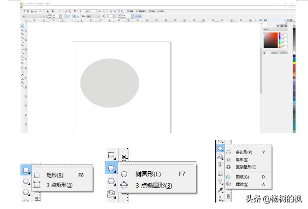Image resolution: width=308 pixels, height=209 pixels.
Task: Click ellipse tool below highlighted rectangle tool
Action: pos(26,181)
